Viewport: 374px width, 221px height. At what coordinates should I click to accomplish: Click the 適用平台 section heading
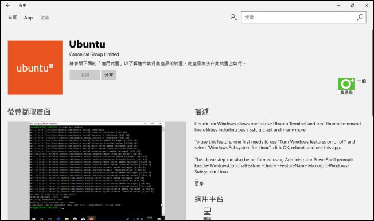pos(209,199)
